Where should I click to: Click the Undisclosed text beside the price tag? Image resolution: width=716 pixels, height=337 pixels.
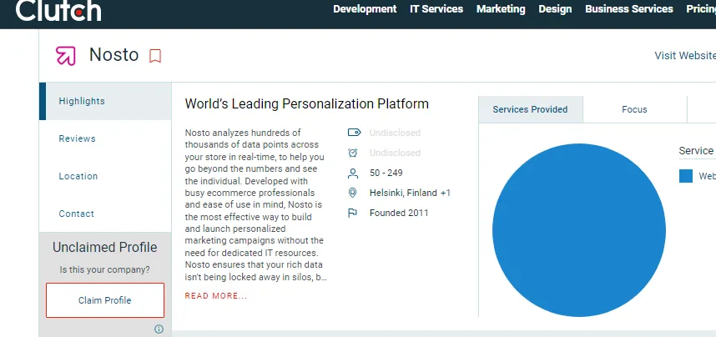click(395, 133)
